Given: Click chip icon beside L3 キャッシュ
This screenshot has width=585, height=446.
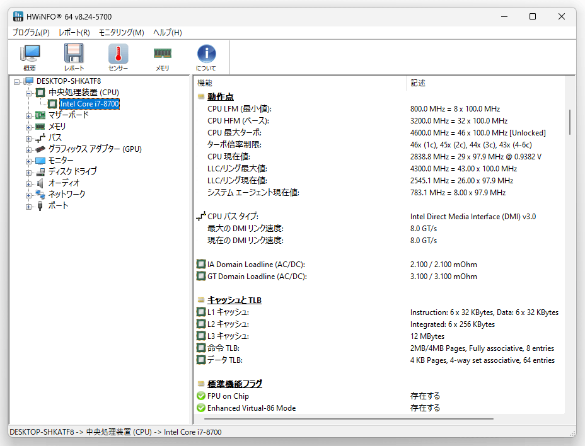Looking at the screenshot, I should [x=201, y=336].
